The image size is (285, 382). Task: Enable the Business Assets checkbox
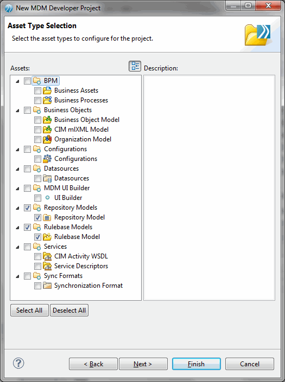tap(37, 90)
